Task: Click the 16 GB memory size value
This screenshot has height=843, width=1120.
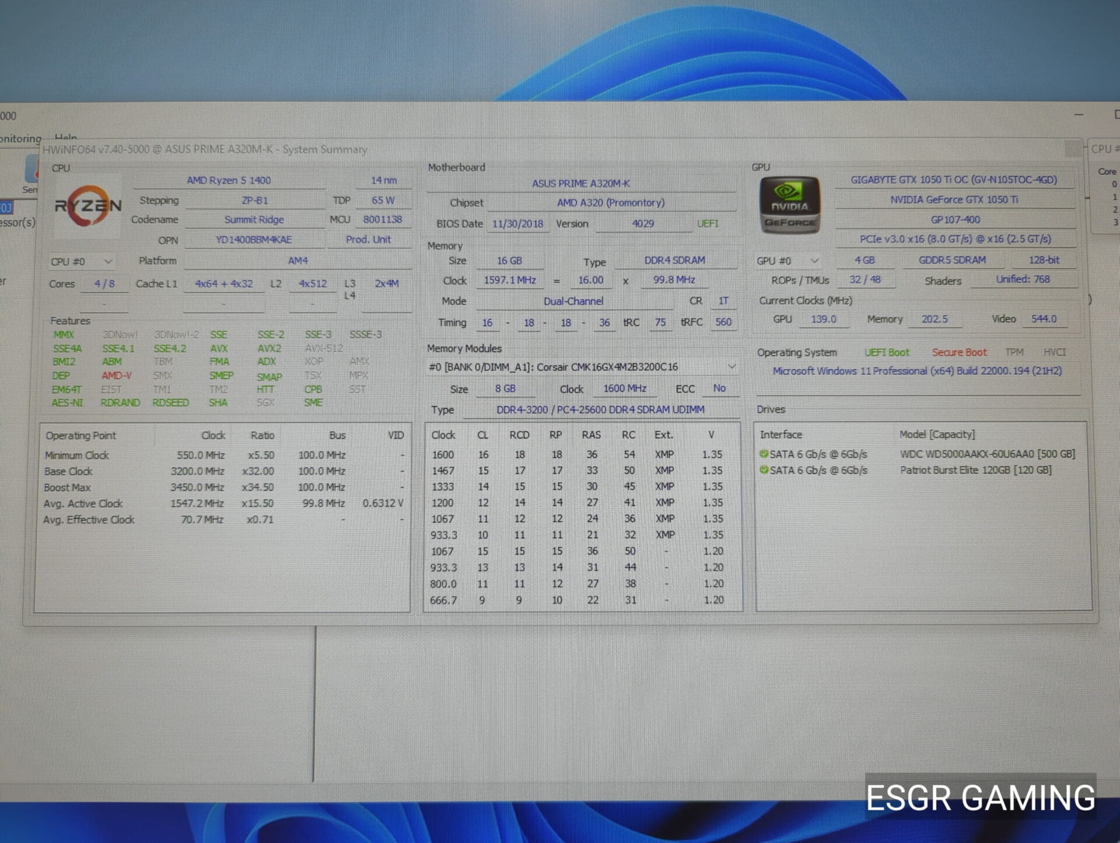Action: point(509,261)
